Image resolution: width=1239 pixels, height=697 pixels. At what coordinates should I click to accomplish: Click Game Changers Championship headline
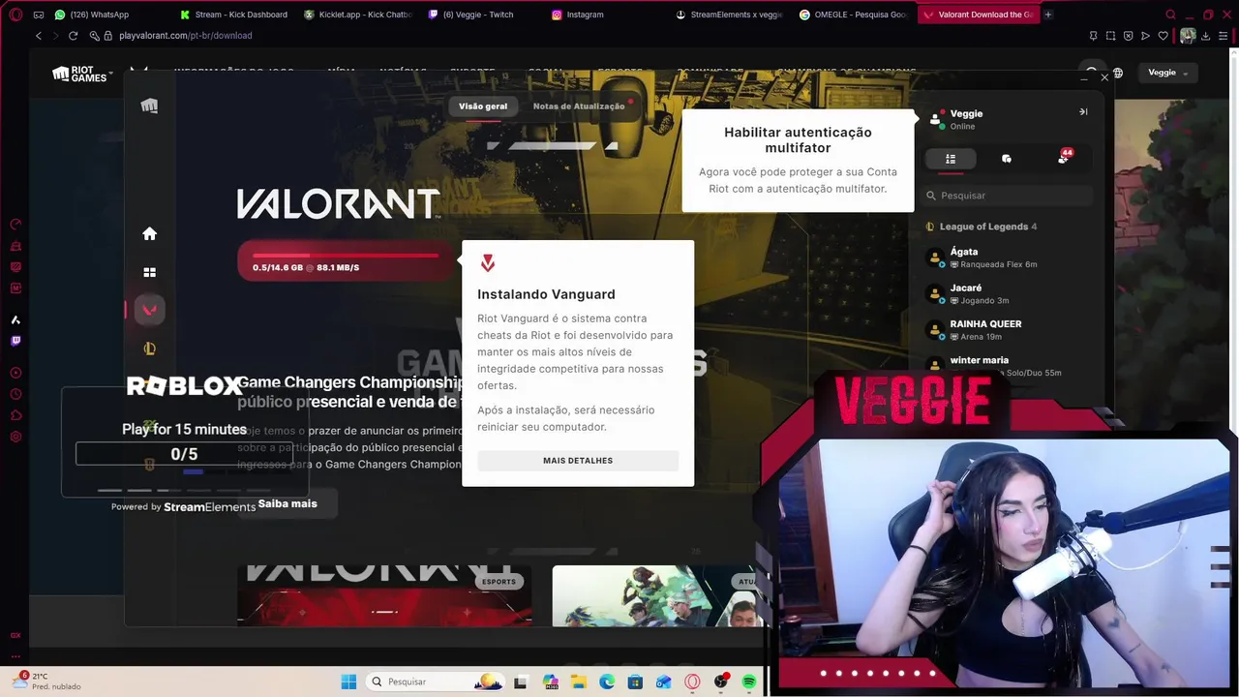pyautogui.click(x=350, y=392)
